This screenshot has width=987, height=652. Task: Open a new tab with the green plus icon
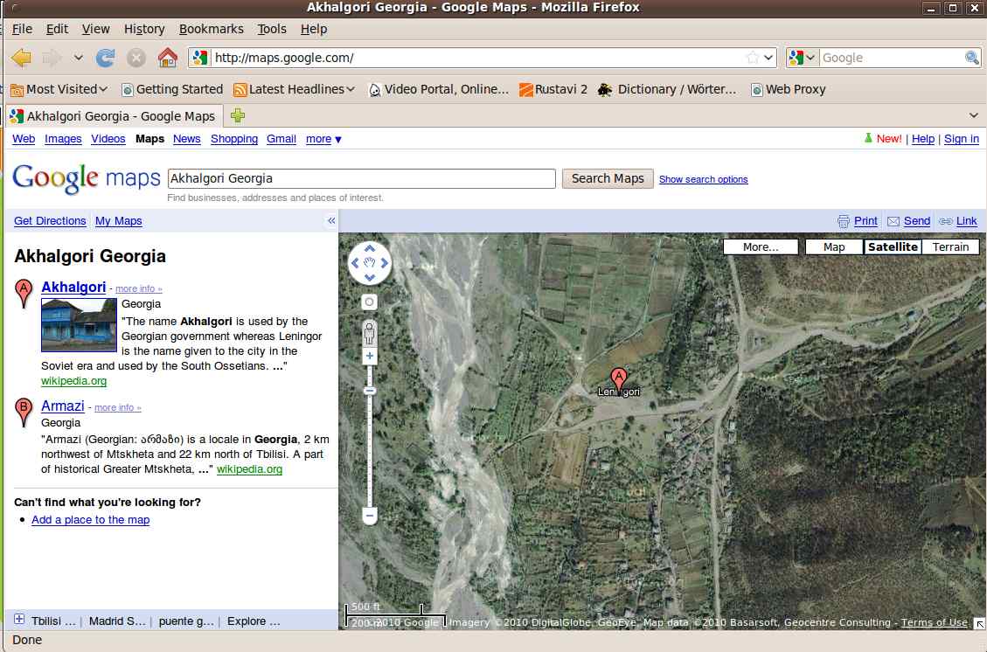pos(237,115)
